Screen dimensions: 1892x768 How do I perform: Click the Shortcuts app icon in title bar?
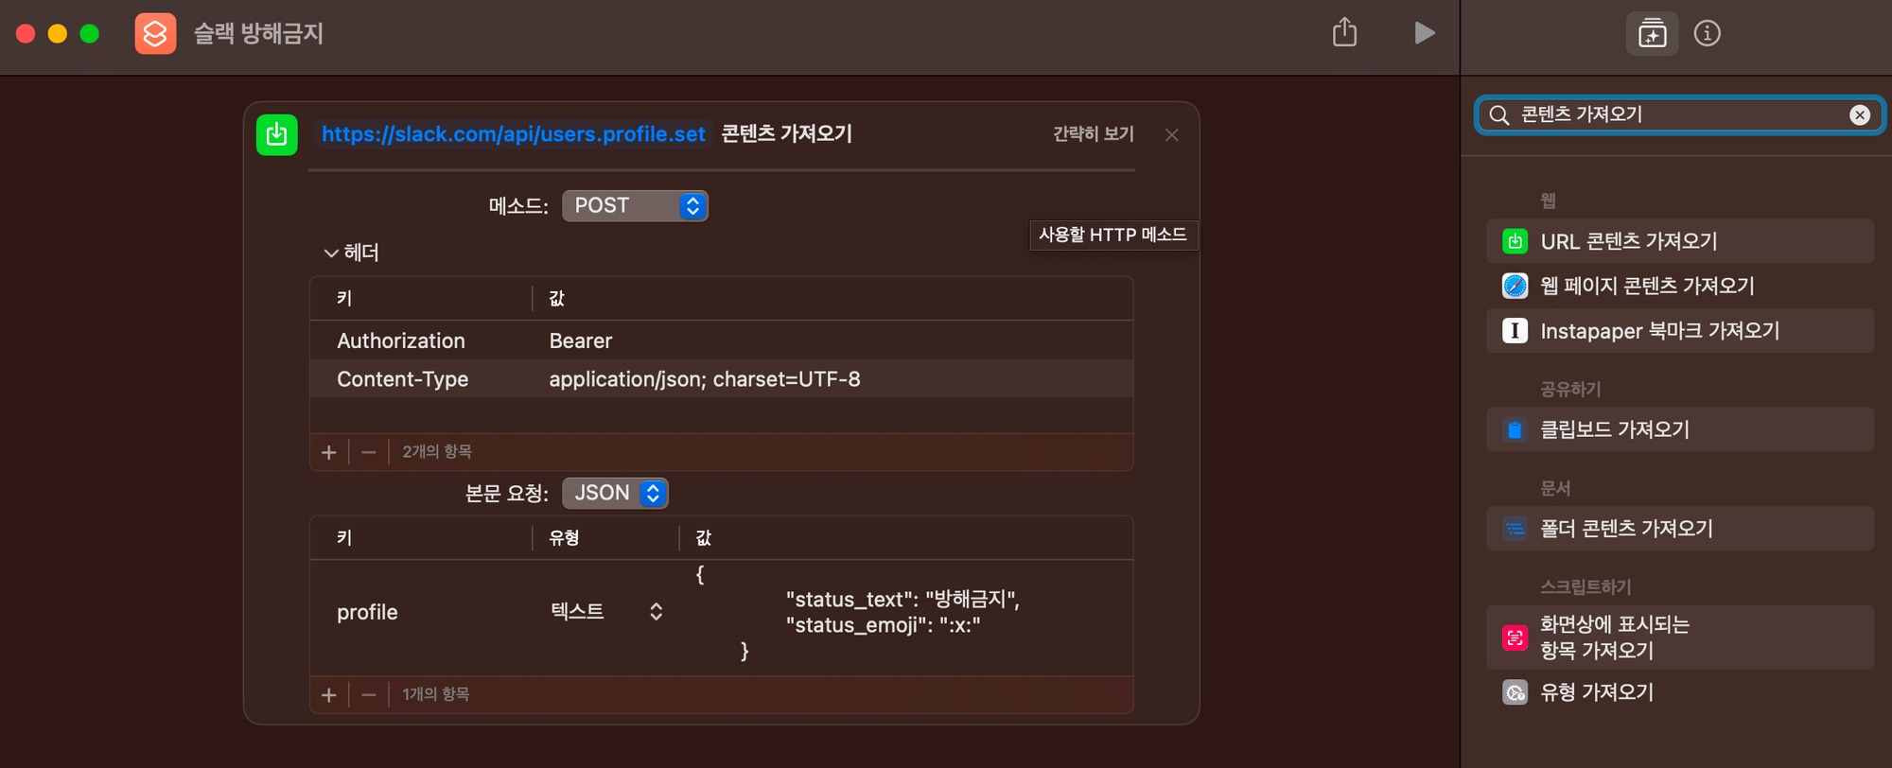(155, 34)
